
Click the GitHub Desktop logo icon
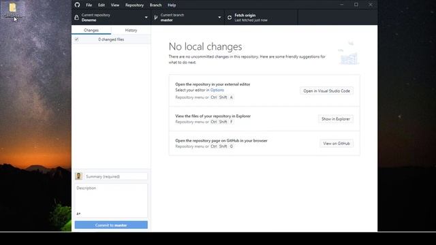click(x=77, y=5)
